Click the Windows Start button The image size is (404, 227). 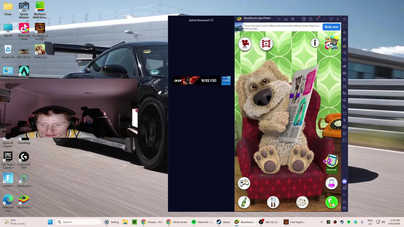point(50,222)
